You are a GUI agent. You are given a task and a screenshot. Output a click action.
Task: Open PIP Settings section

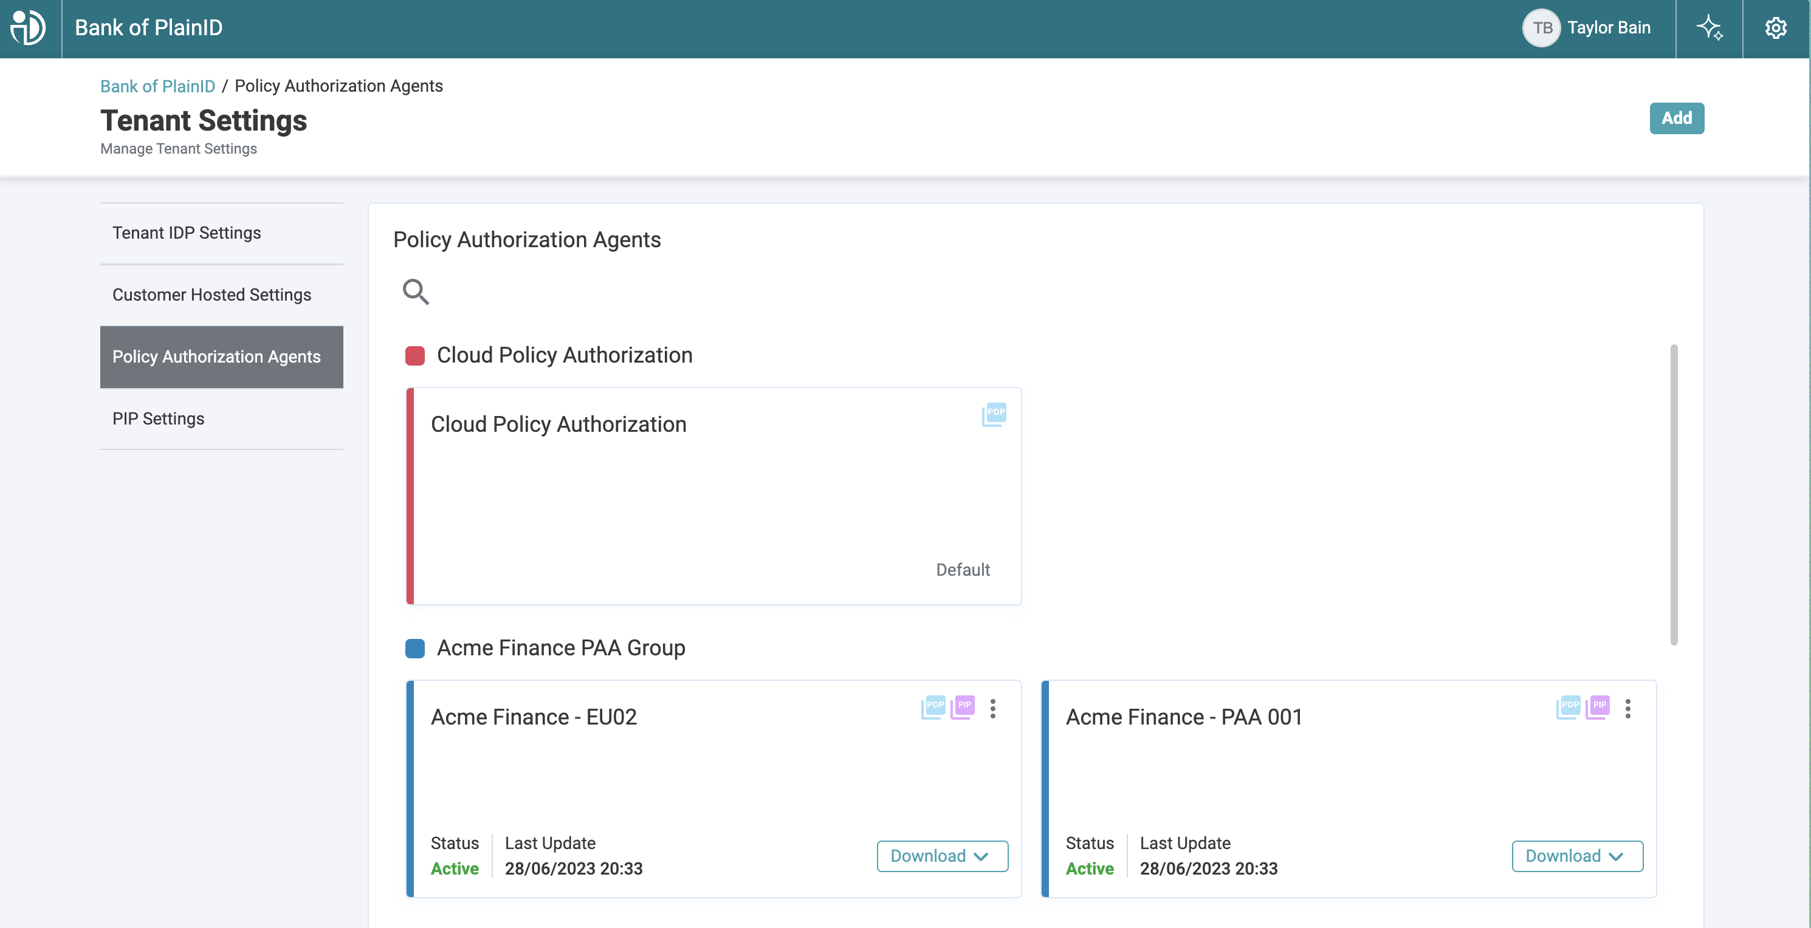pyautogui.click(x=221, y=418)
